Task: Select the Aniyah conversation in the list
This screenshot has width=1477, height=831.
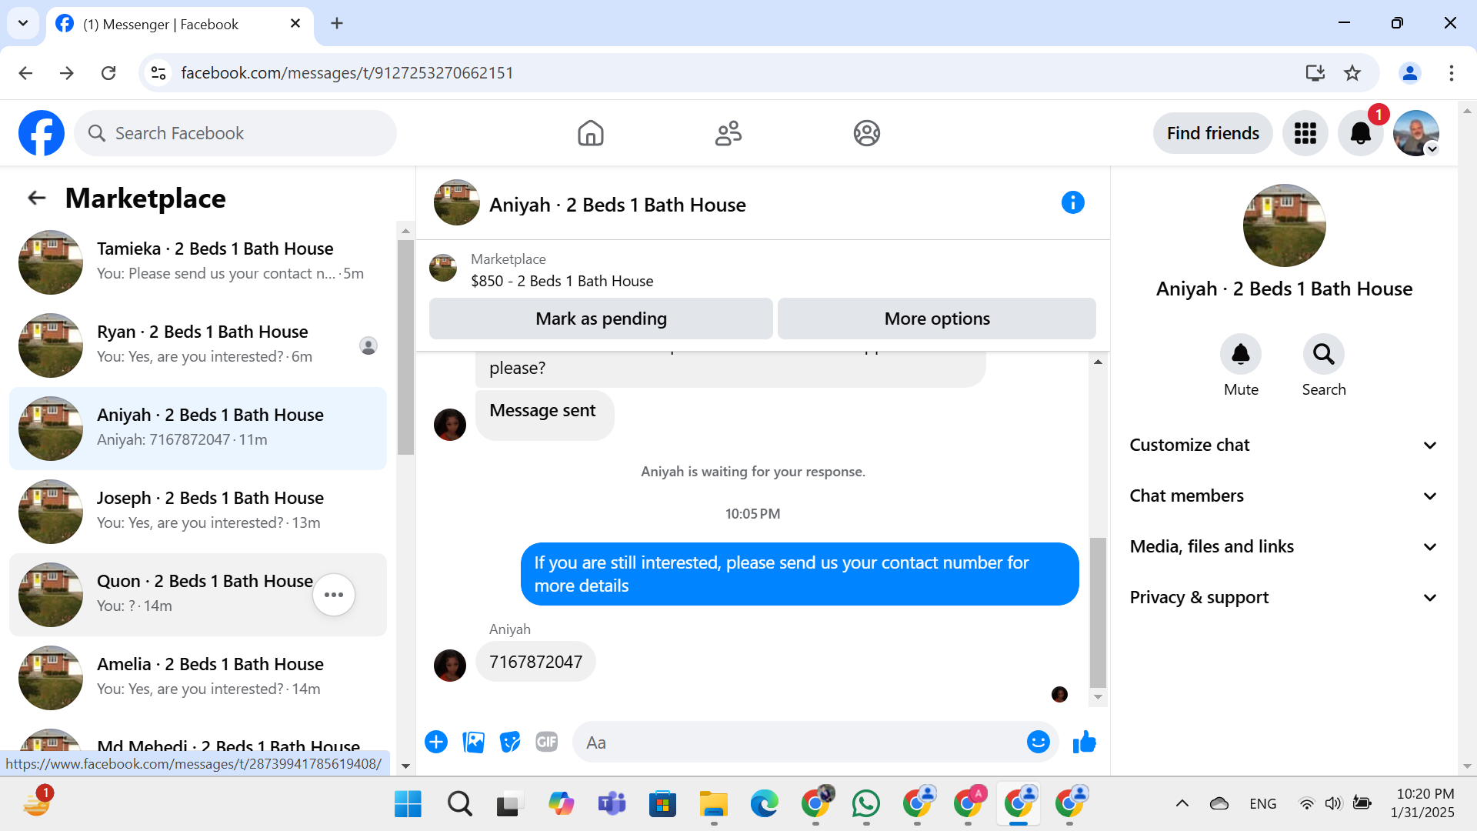Action: (198, 429)
